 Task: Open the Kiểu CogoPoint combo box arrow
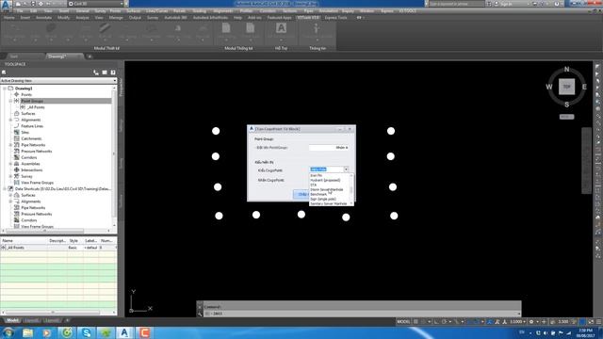(346, 169)
